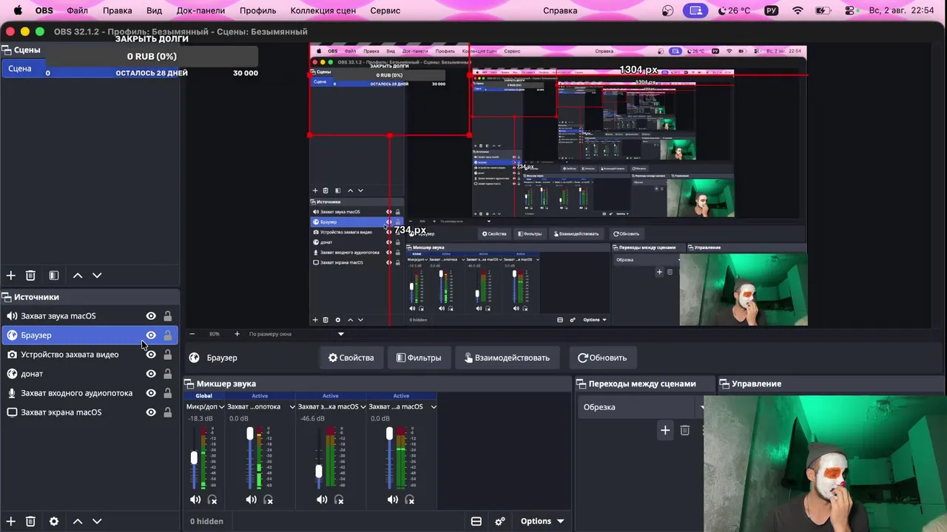947x532 pixels.
Task: Click the Микр/доп volume fader
Action: click(194, 458)
